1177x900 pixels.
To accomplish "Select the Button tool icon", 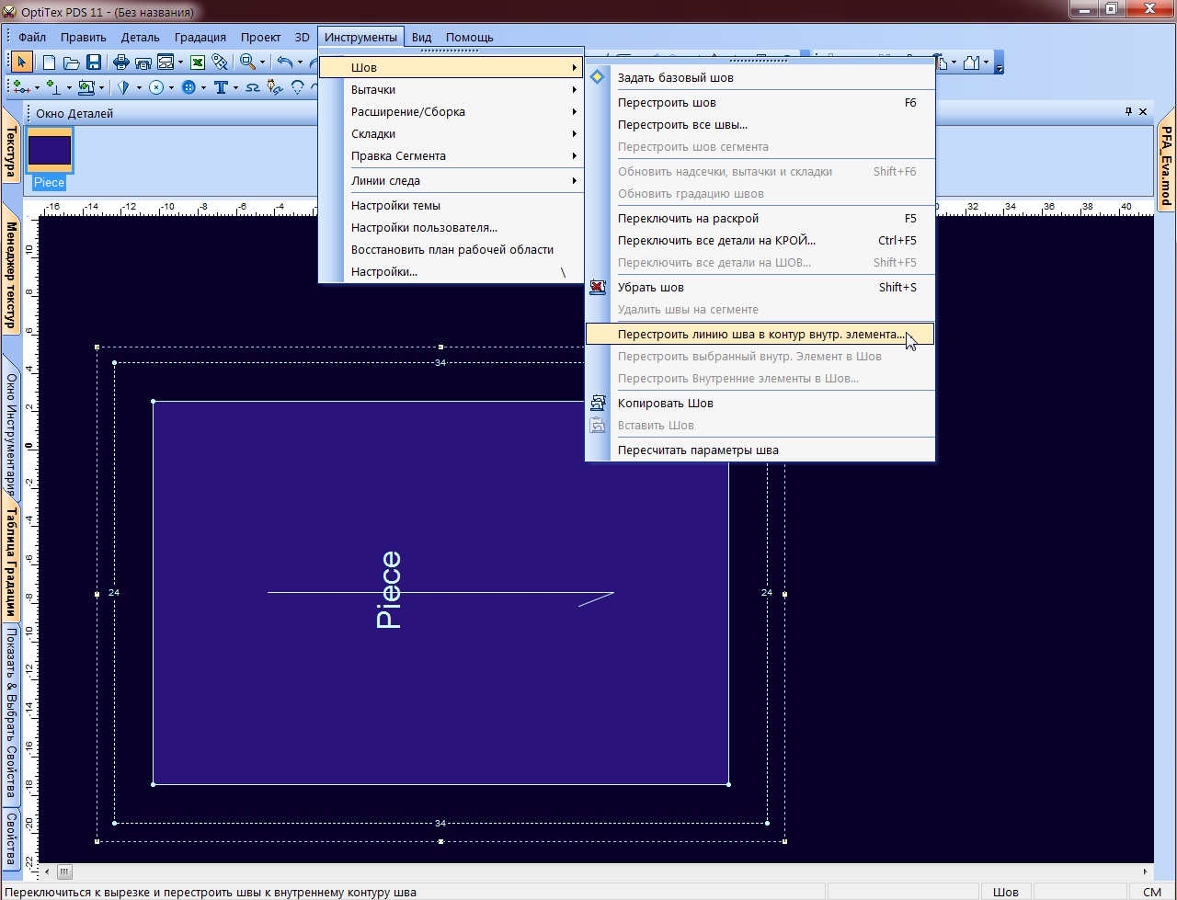I will (x=189, y=87).
